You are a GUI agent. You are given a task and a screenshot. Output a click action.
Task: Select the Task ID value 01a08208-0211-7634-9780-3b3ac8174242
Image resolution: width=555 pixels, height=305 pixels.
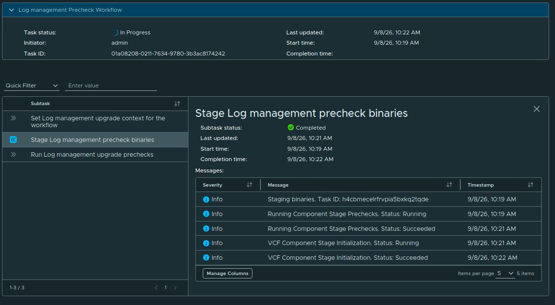pos(168,54)
